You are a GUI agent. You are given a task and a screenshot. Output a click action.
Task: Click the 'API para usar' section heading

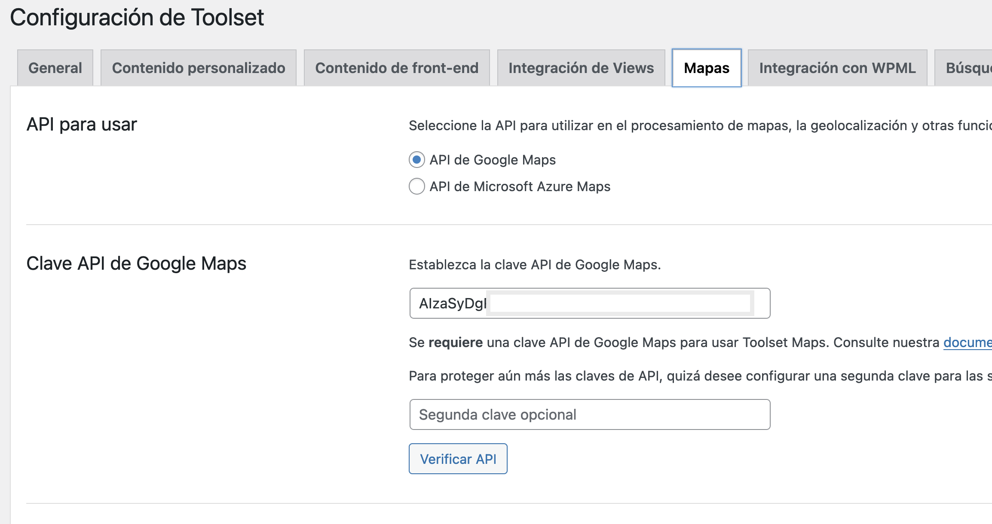point(82,124)
